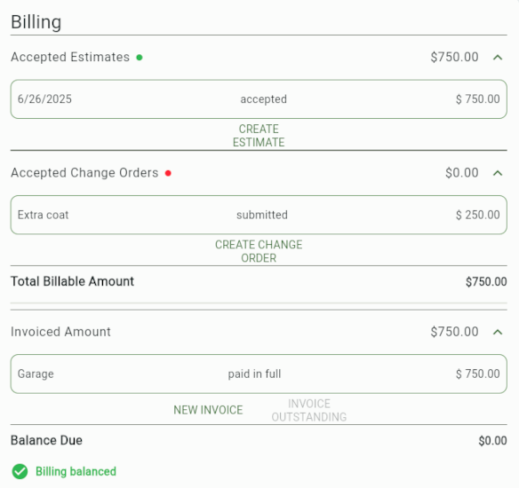Viewport: 519px width, 488px height.
Task: Click the green status dot beside Accepted Estimates
Action: pos(140,58)
